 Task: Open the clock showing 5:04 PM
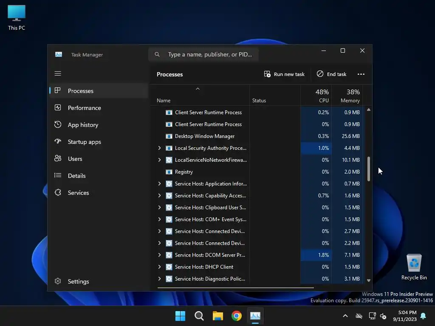[x=405, y=316]
